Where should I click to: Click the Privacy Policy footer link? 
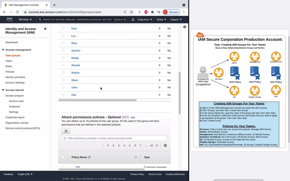(x=137, y=174)
